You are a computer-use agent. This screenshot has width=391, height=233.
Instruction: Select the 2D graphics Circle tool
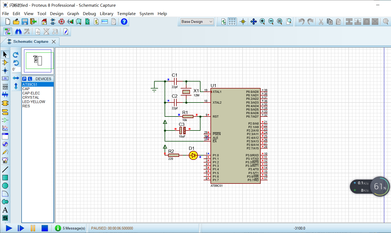coord(5,186)
